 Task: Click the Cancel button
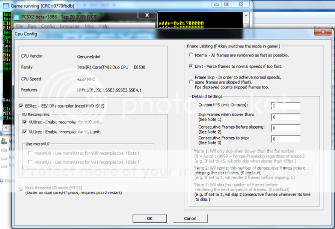(x=189, y=218)
